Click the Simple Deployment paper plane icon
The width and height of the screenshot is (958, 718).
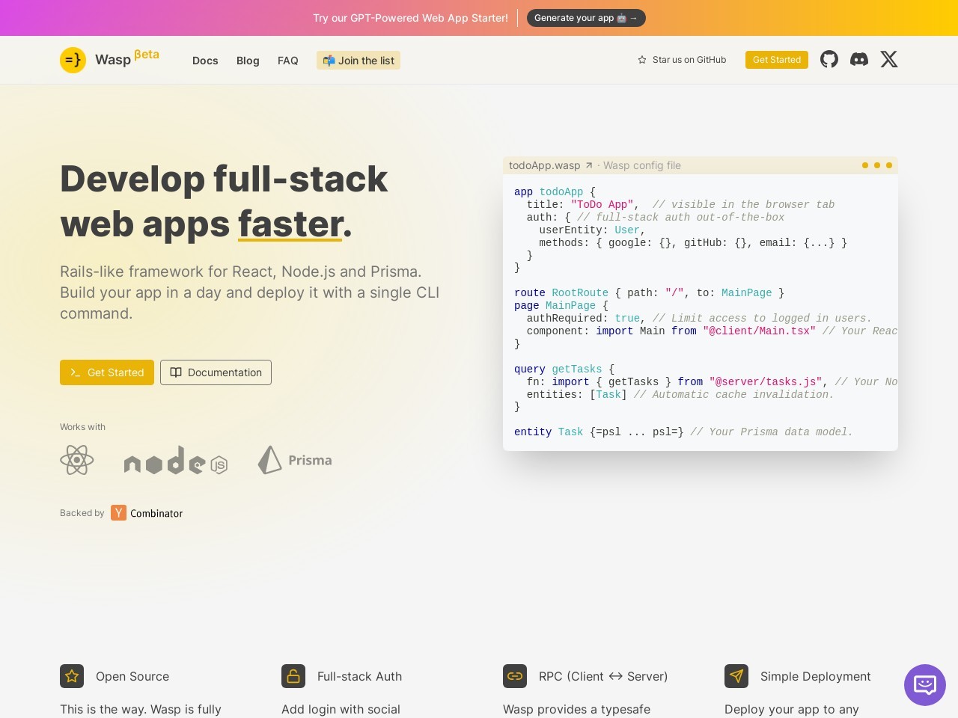[x=736, y=676]
